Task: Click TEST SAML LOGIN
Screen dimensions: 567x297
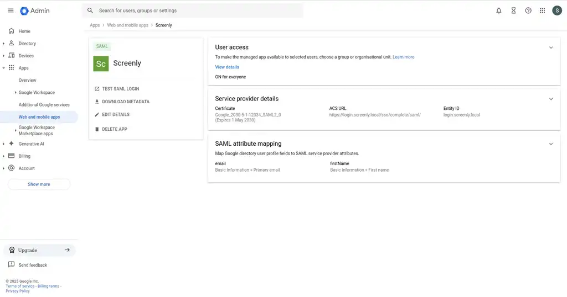Action: click(120, 89)
